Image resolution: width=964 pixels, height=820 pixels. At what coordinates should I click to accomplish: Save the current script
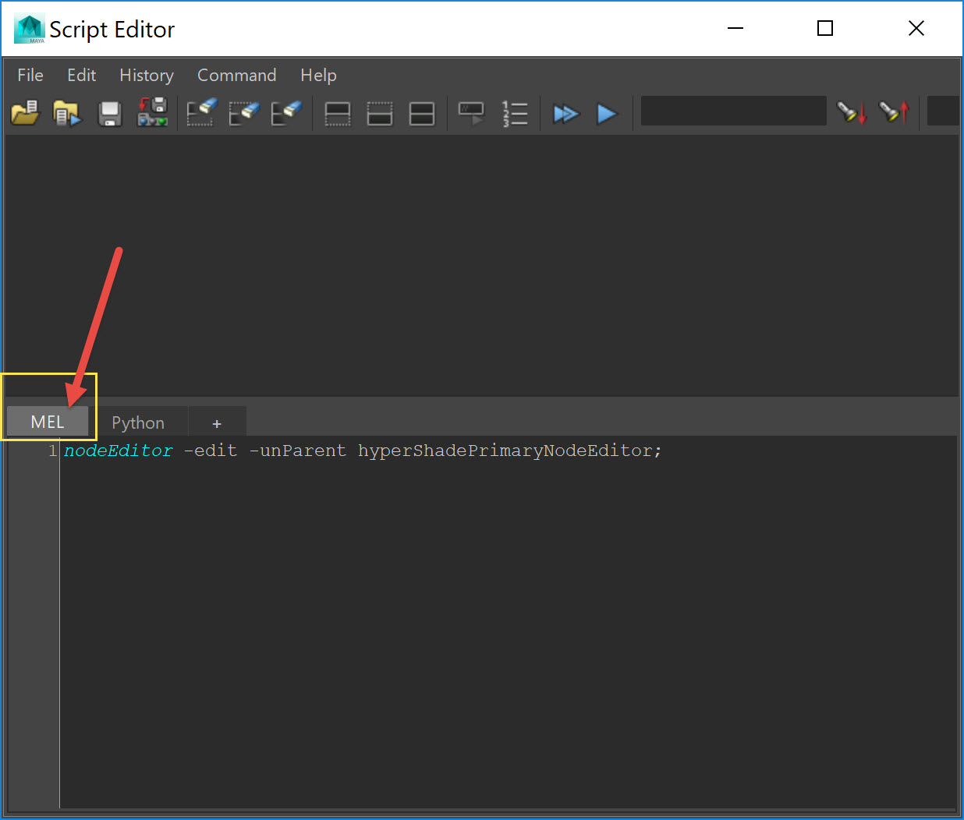tap(110, 113)
